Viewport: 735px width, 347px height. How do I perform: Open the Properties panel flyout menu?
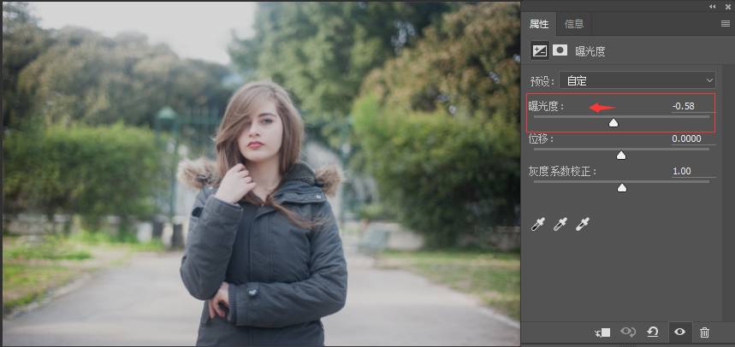pyautogui.click(x=725, y=24)
